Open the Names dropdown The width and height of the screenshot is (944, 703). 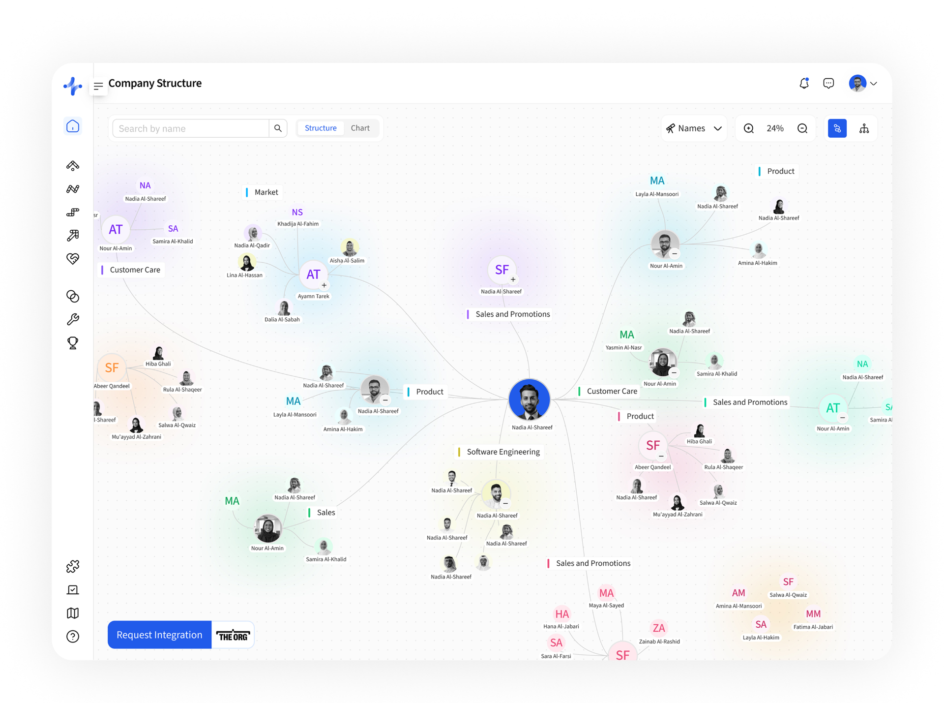(x=694, y=128)
